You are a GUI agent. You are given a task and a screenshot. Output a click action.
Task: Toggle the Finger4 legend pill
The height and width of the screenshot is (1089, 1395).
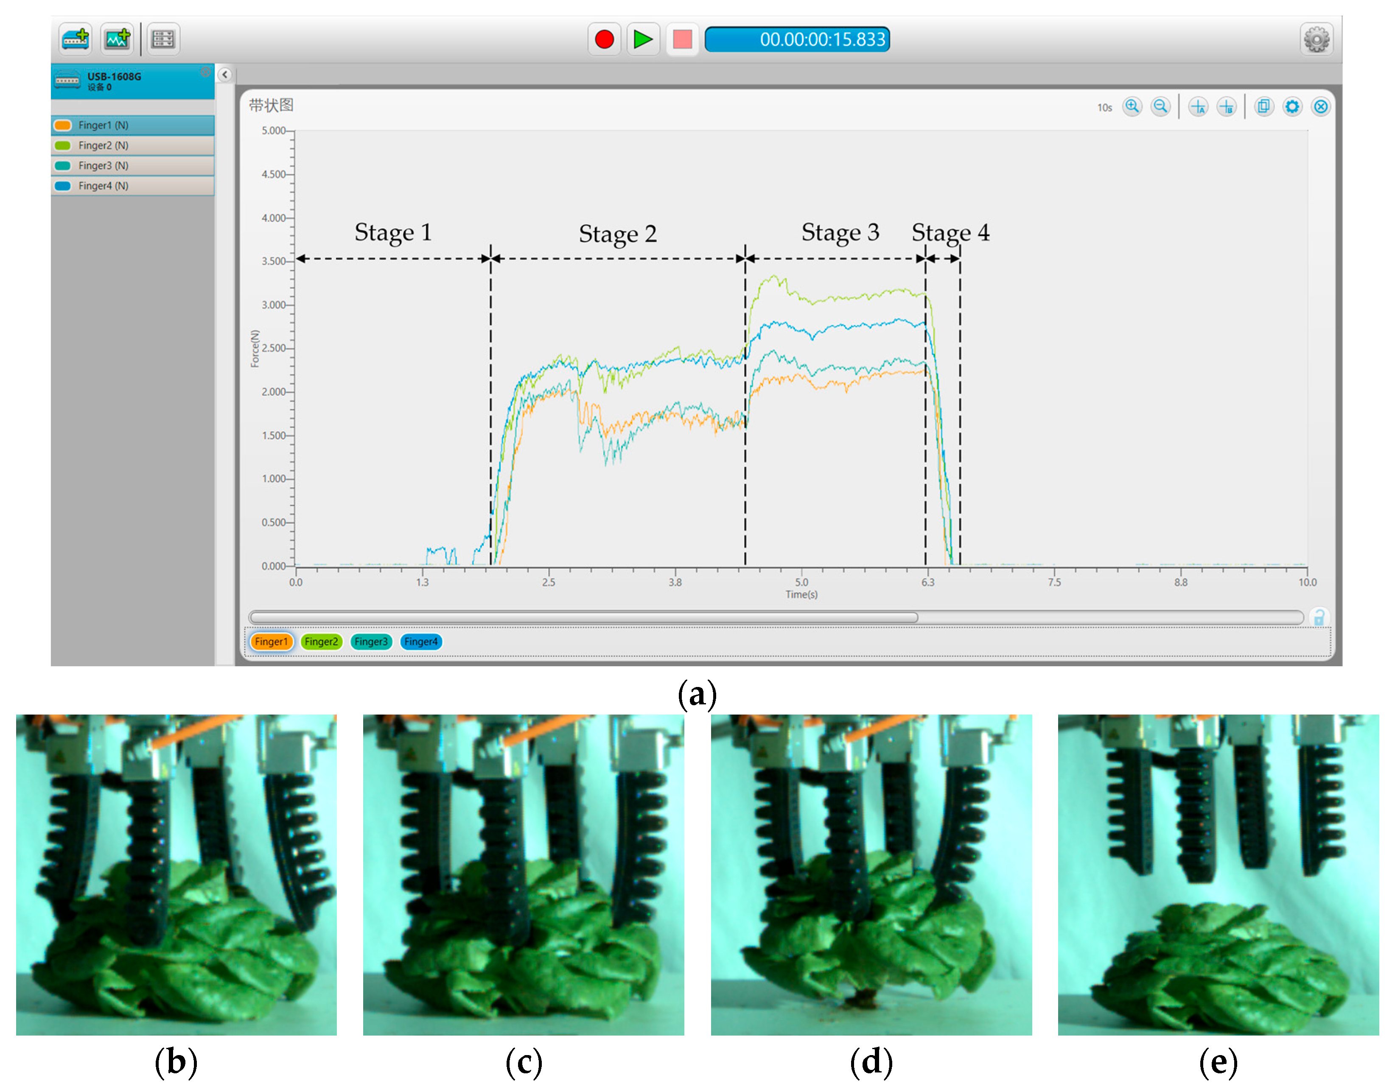point(421,642)
